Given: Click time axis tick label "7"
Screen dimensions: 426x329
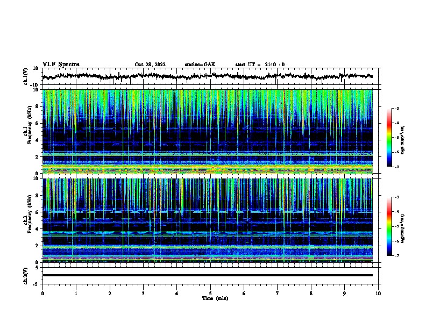Looking at the screenshot, I should tap(278, 294).
